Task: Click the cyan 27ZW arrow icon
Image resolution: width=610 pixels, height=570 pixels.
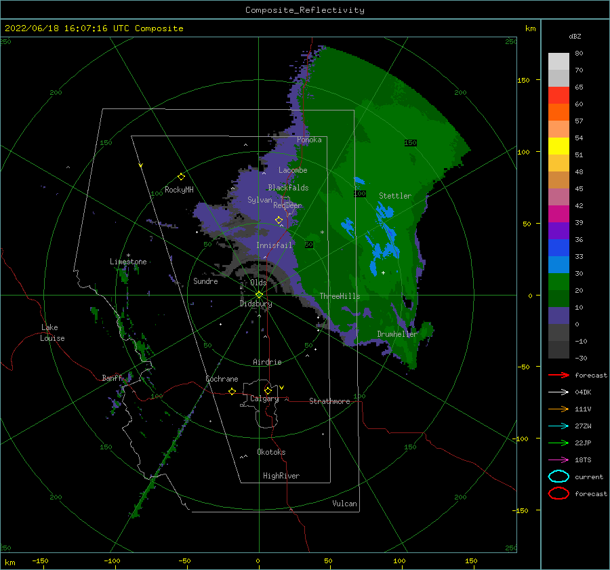Action: [558, 426]
